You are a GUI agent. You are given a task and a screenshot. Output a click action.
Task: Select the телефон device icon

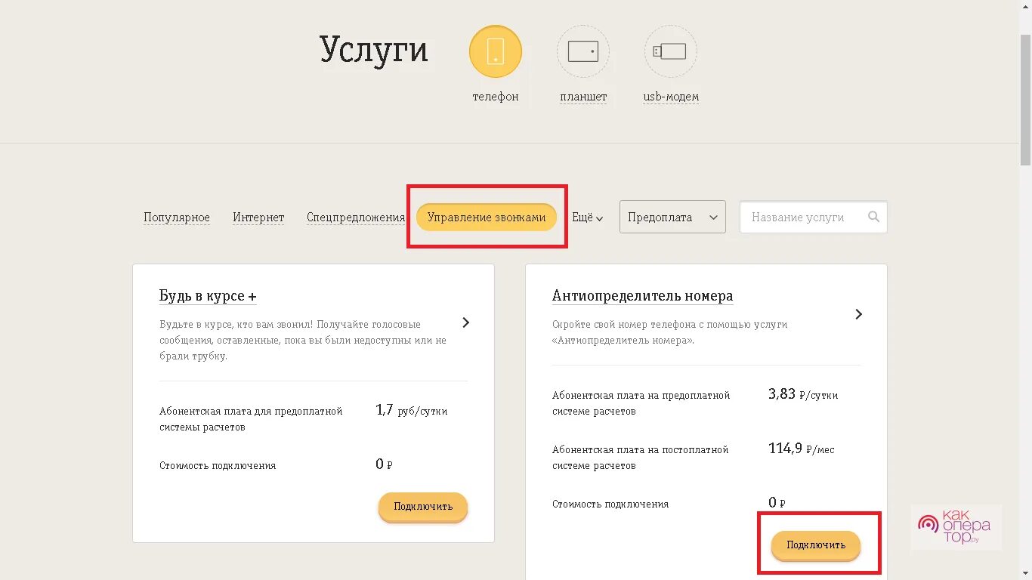[496, 52]
